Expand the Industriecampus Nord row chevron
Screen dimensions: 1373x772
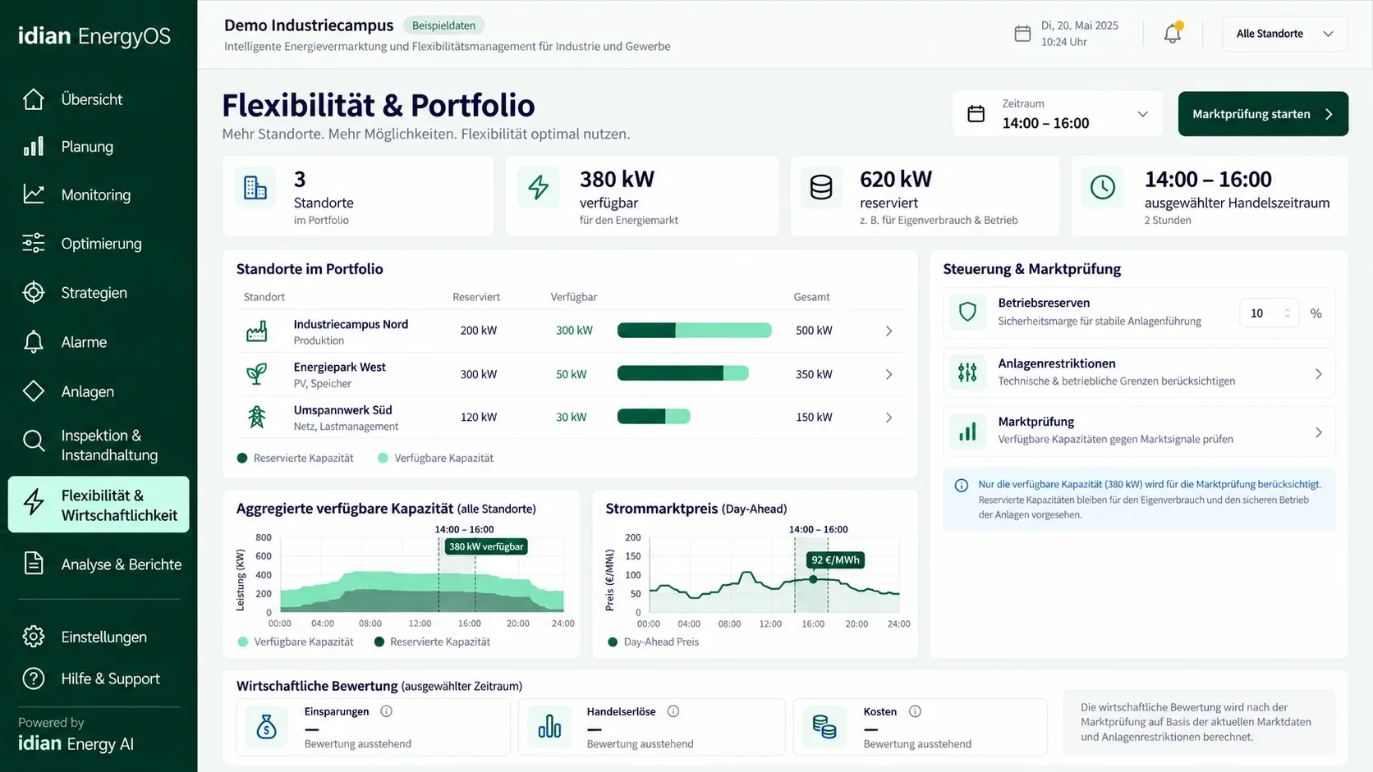pos(889,331)
